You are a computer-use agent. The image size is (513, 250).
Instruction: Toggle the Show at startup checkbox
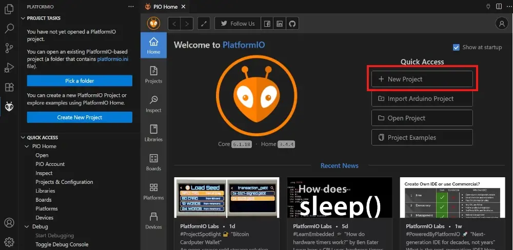(456, 47)
